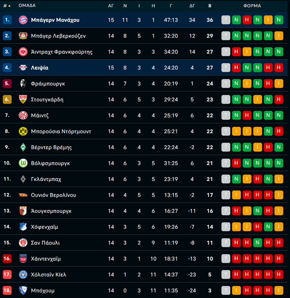
Task: Click the Hoffenheim blue crest icon
Action: pos(23,227)
